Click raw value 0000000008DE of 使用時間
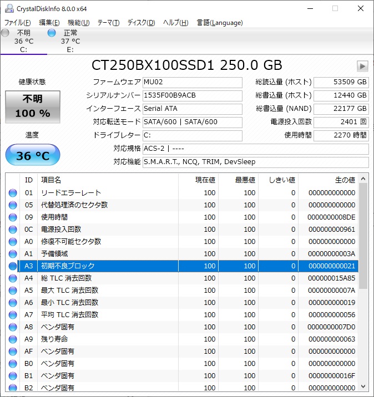The image size is (374, 397). pyautogui.click(x=331, y=217)
